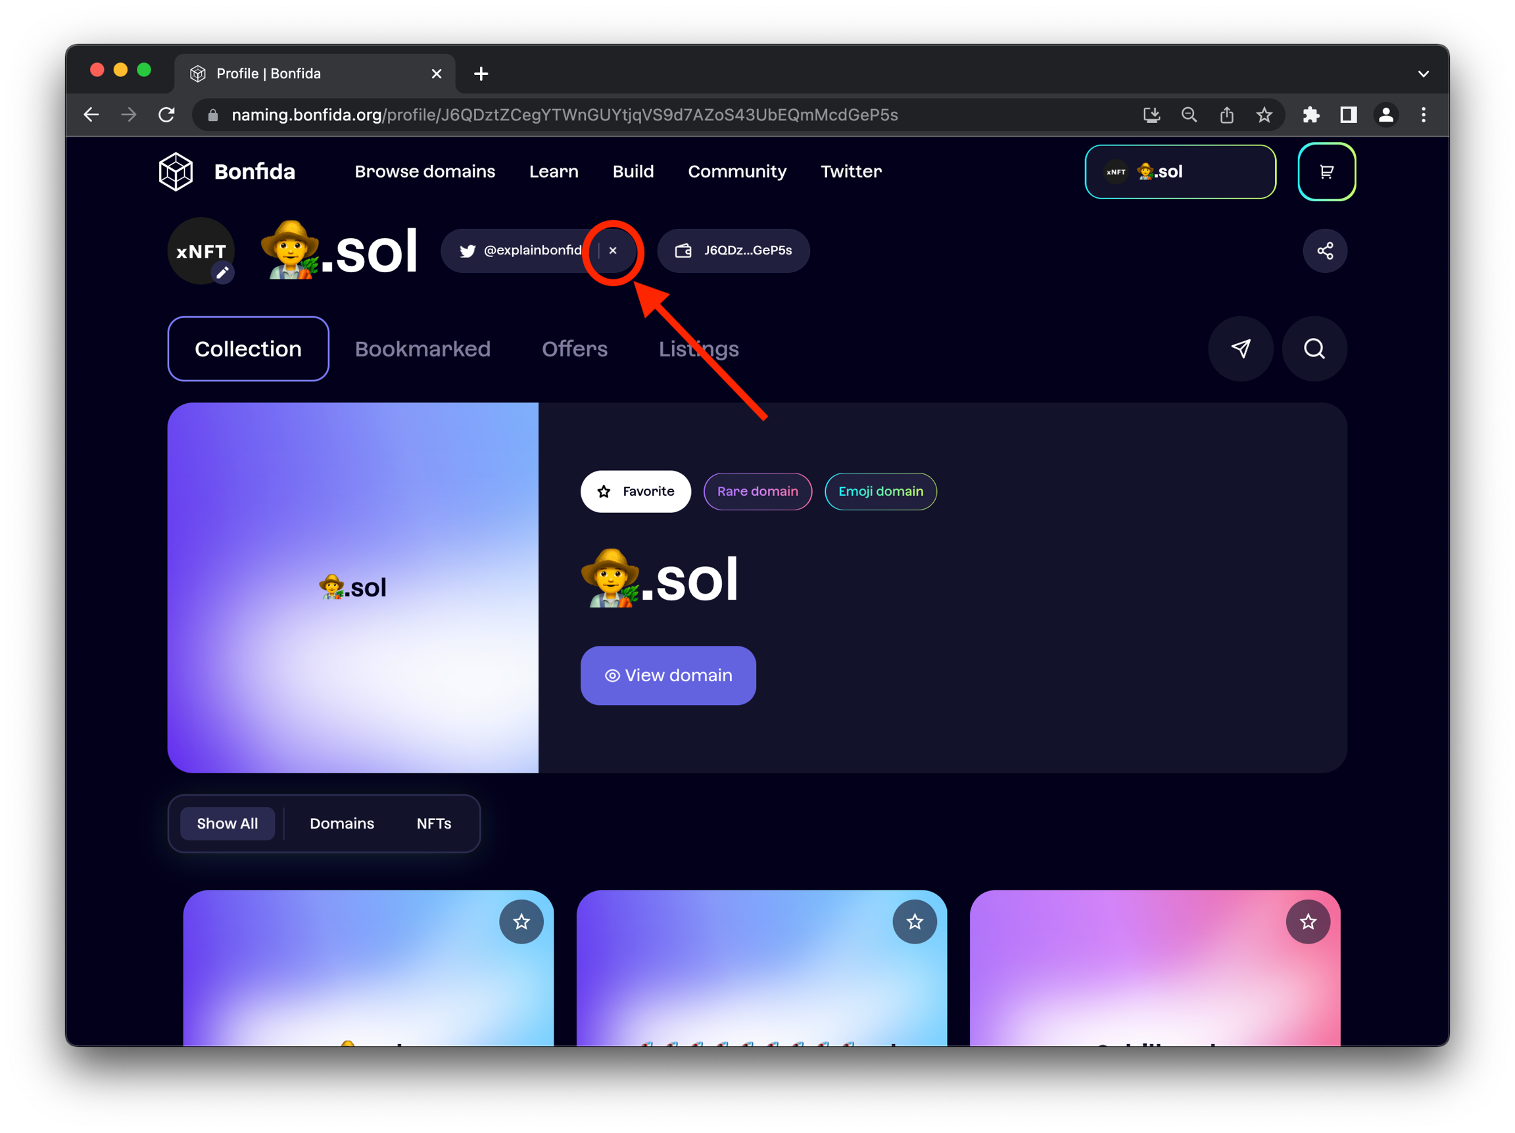Edit profile picture with pencil icon
The height and width of the screenshot is (1133, 1515).
[222, 273]
